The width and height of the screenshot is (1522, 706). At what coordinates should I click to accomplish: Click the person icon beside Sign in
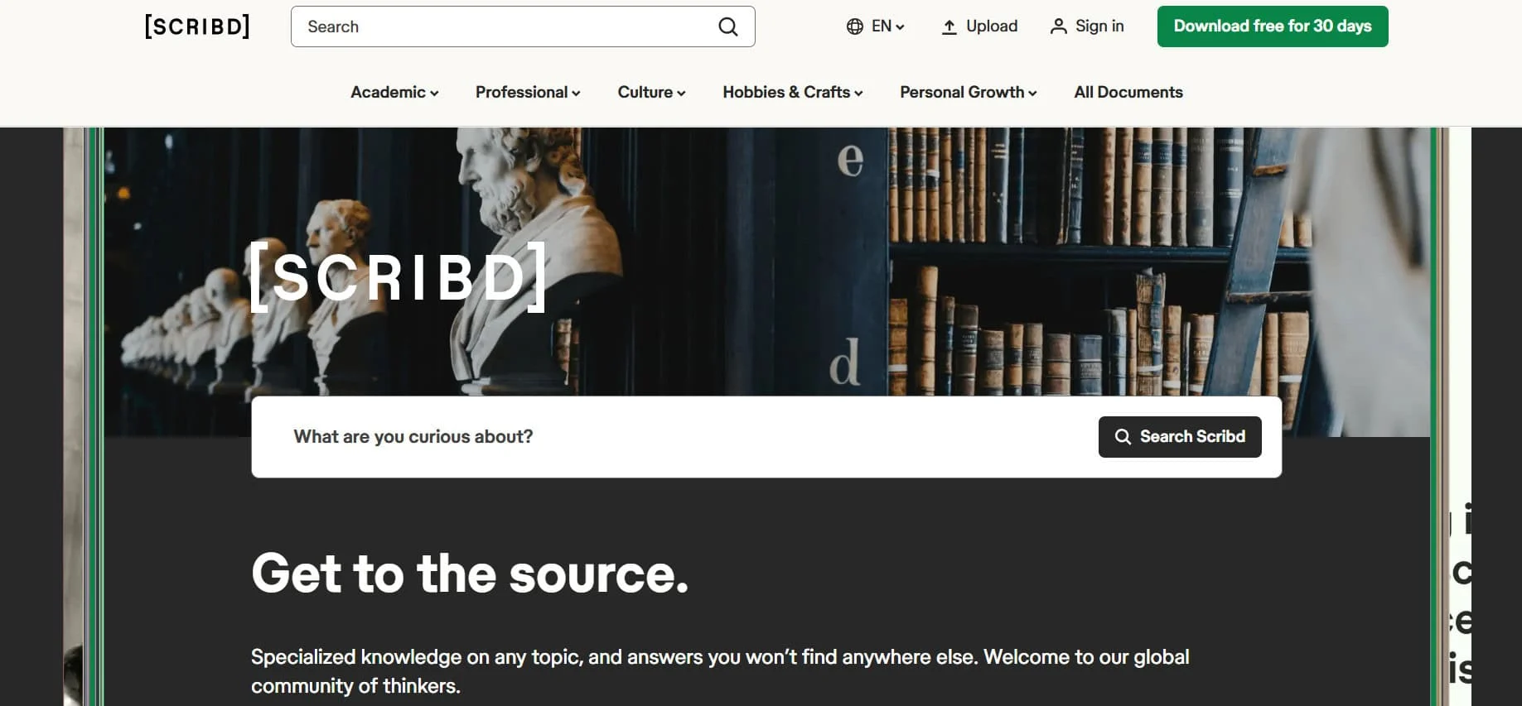pyautogui.click(x=1058, y=26)
